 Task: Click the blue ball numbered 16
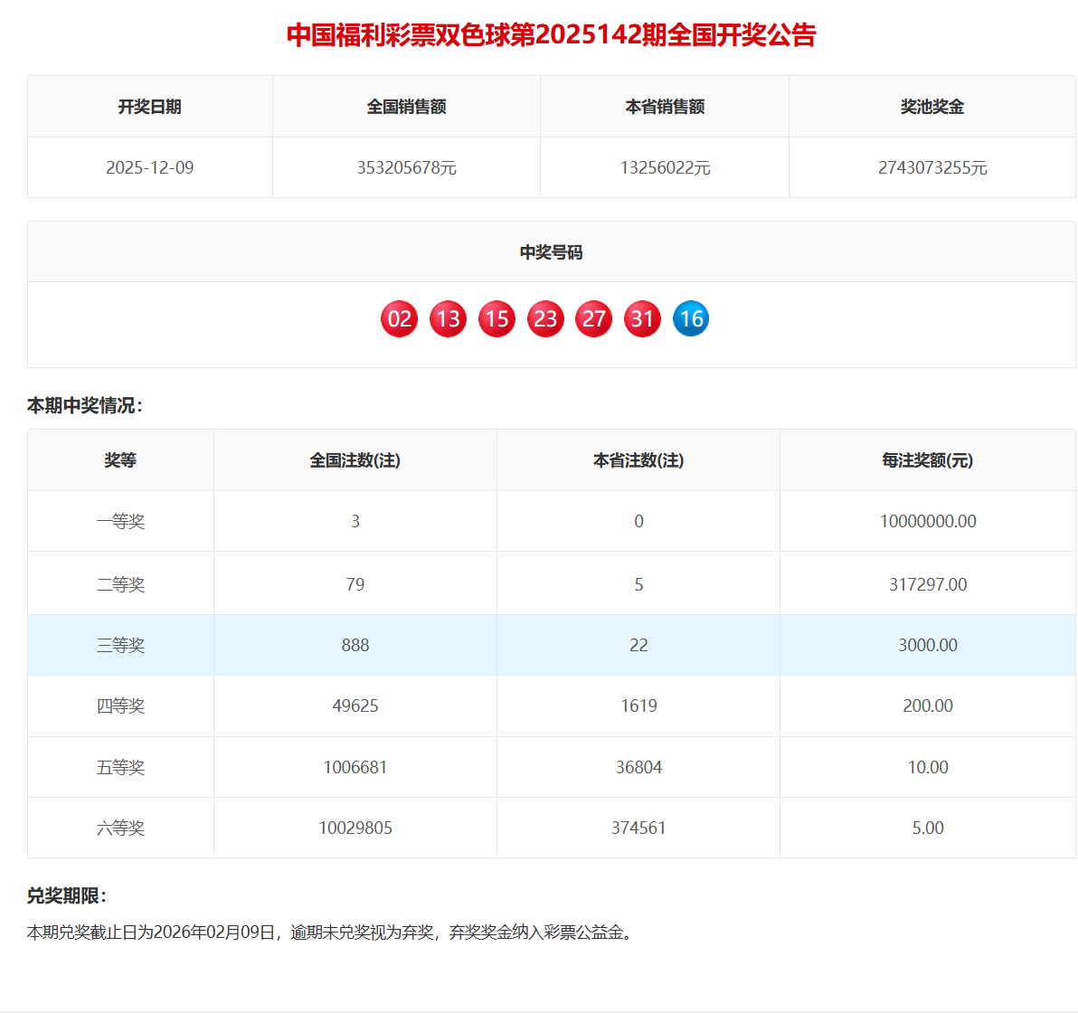tap(691, 319)
